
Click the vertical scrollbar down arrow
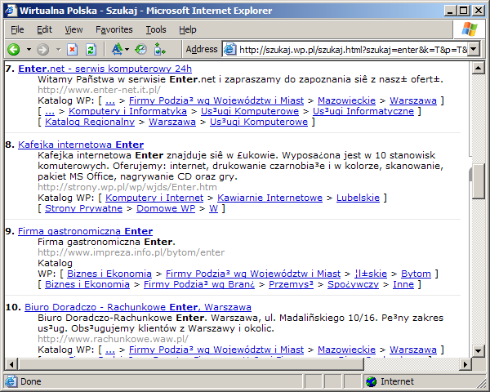[478, 350]
